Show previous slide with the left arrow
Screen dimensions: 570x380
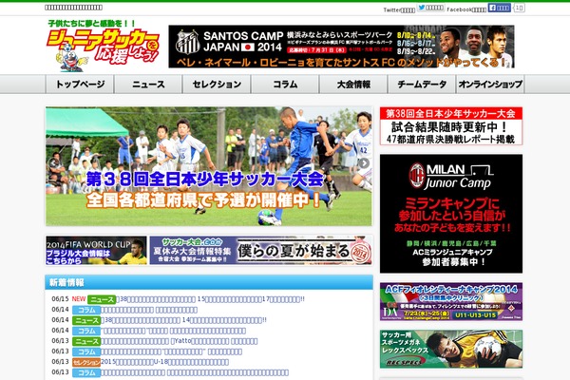(54, 163)
